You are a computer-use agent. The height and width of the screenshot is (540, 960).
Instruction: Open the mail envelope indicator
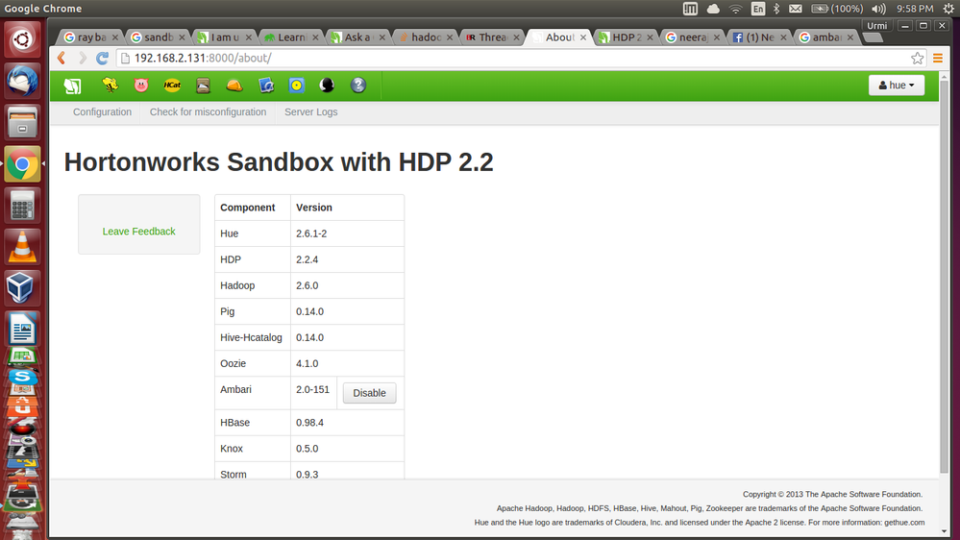[x=796, y=9]
